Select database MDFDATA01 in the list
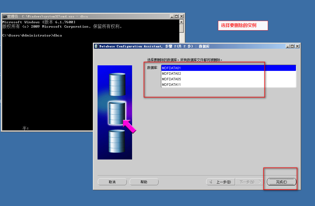Screen dimensions: 315x206 171,68
